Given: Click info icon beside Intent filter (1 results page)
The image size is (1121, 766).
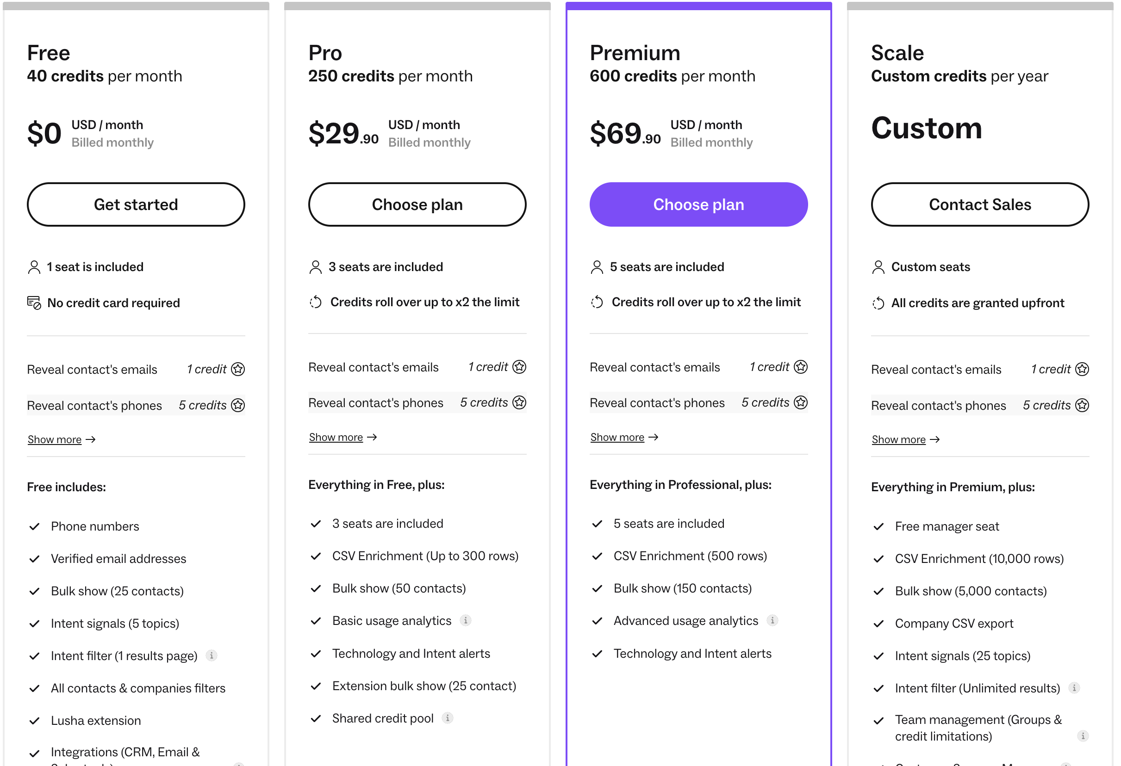Looking at the screenshot, I should (x=211, y=655).
